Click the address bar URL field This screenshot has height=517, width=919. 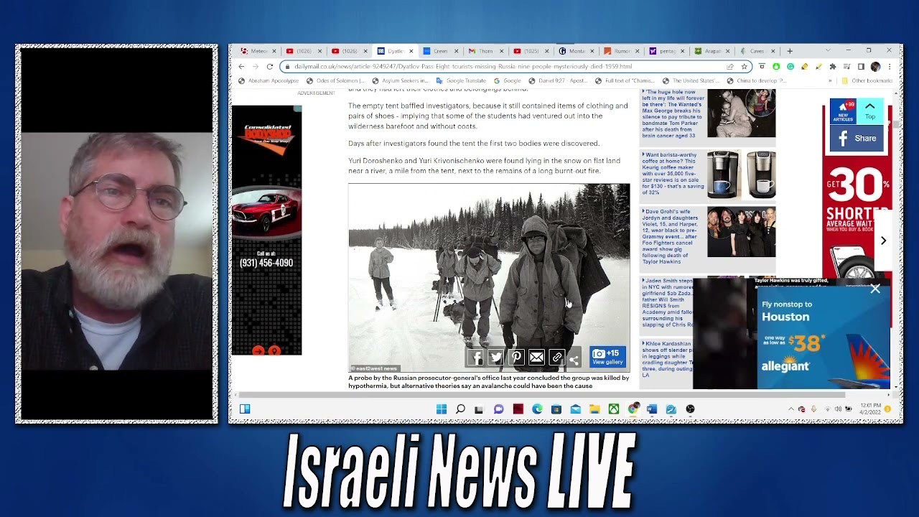[x=503, y=67]
